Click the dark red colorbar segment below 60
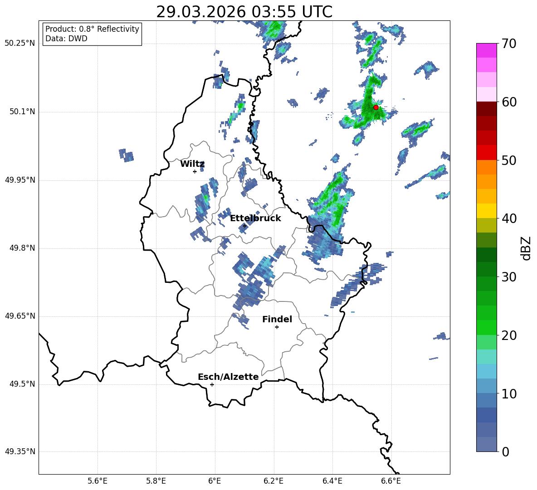Screen dimensions: 537x490 point(487,109)
